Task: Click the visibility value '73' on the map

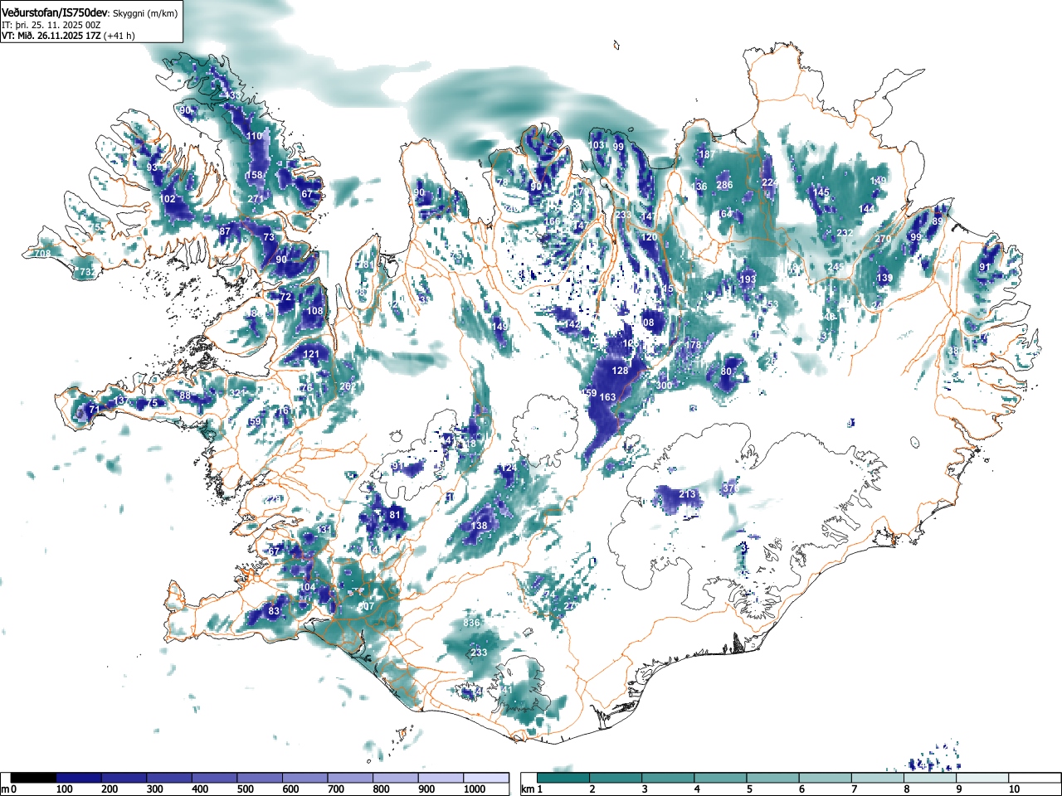Action: [268, 237]
